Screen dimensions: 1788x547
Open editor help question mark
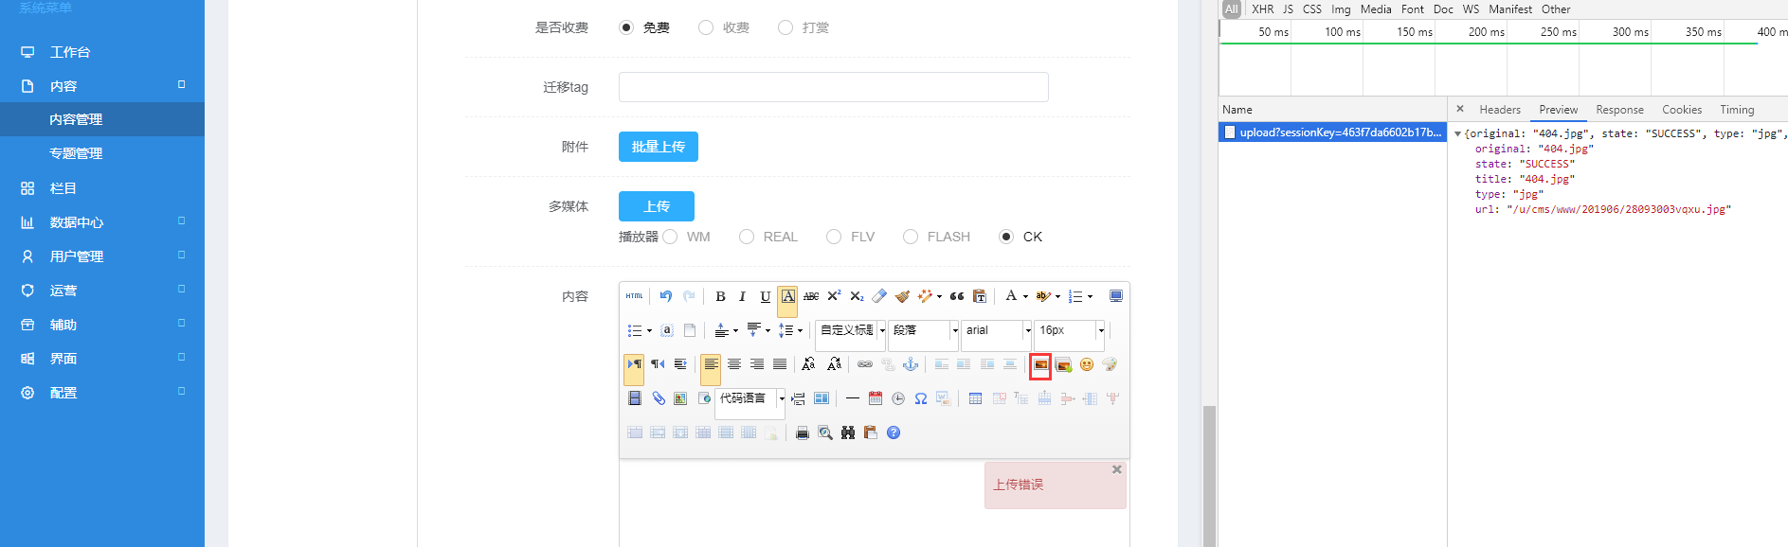[x=894, y=432]
